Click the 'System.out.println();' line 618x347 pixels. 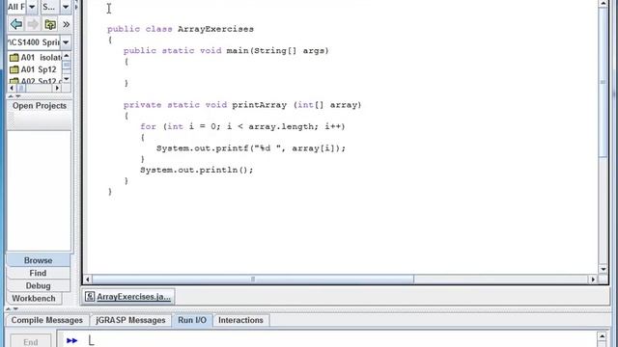(197, 170)
